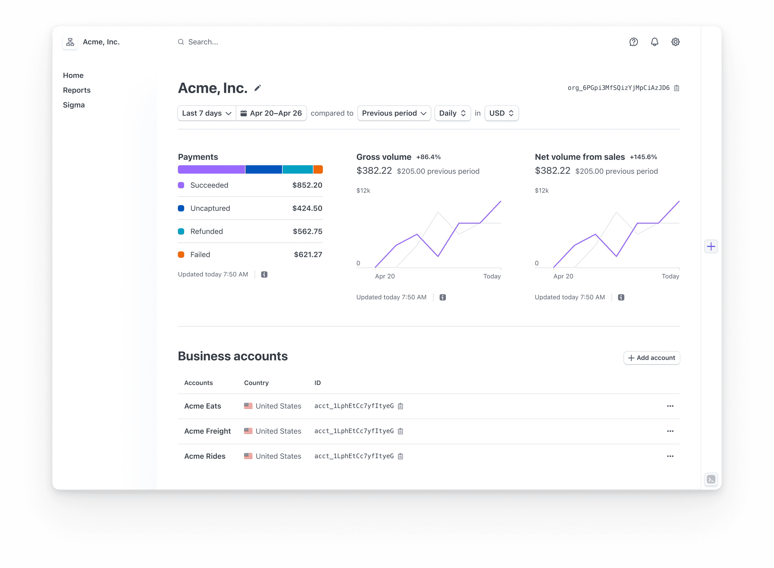Click the Payments info icon
Image resolution: width=774 pixels, height=568 pixels.
click(x=264, y=274)
